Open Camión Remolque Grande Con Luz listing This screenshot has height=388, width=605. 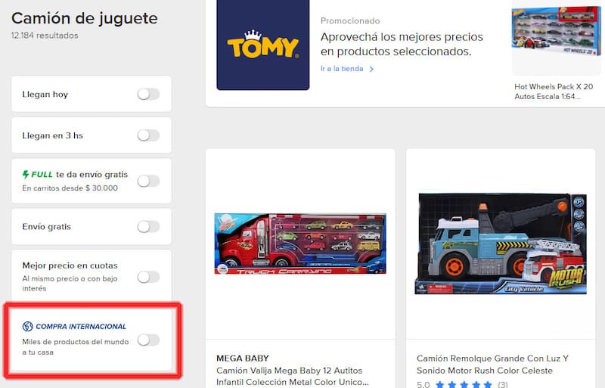[x=492, y=365]
